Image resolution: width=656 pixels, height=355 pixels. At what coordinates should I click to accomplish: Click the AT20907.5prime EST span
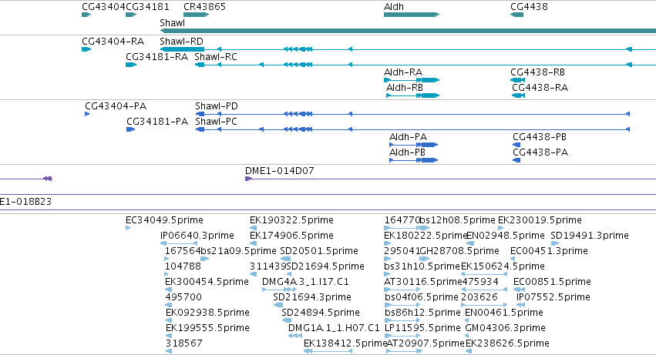pos(404,351)
